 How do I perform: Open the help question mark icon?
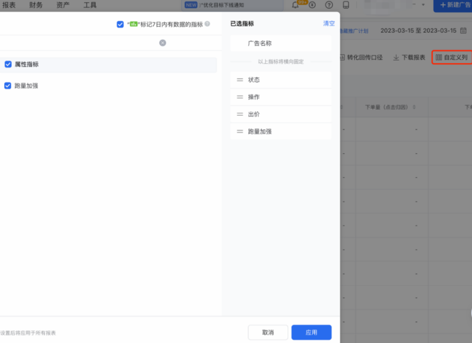point(329,5)
